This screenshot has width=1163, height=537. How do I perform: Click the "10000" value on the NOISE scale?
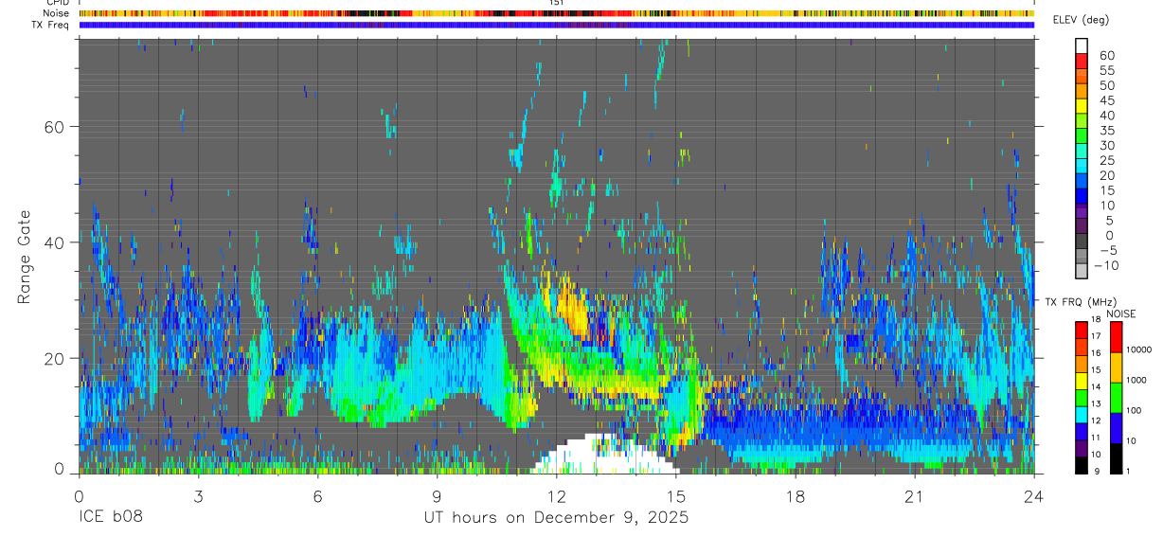1138,349
